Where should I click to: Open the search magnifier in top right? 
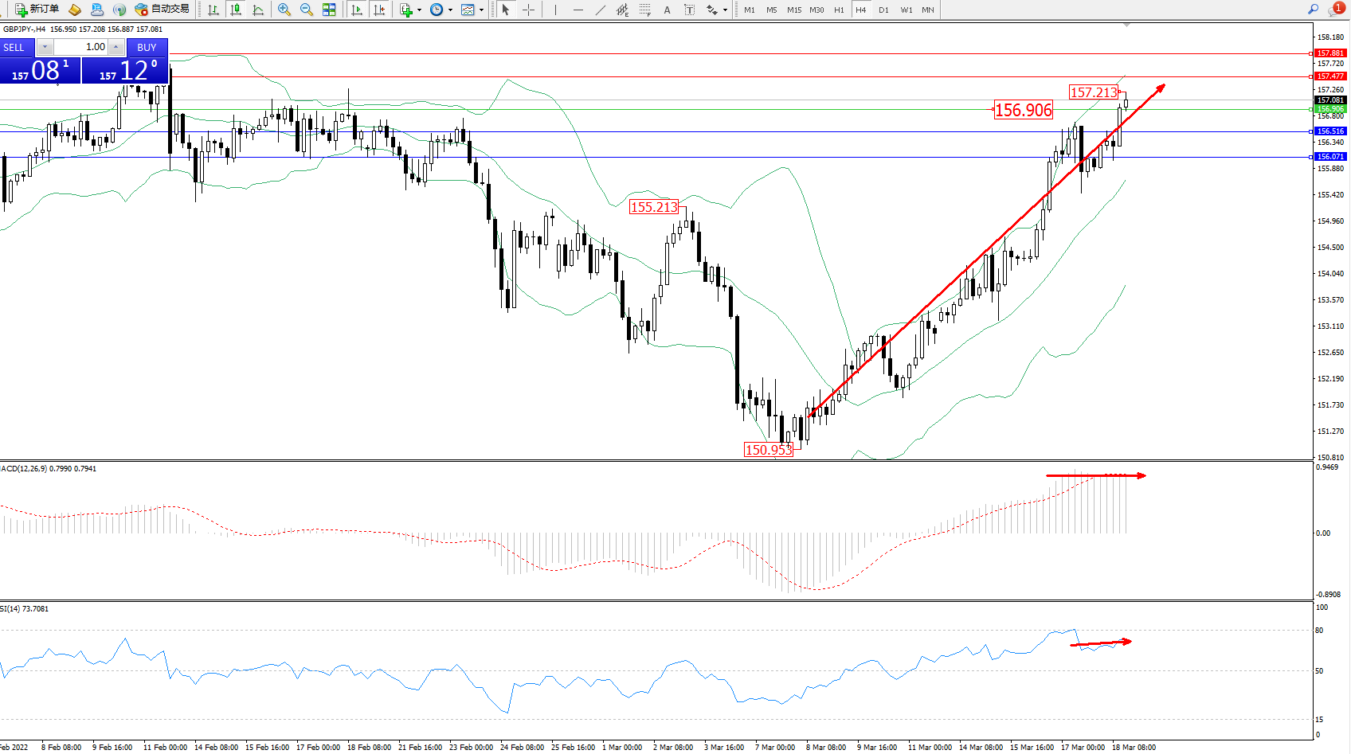click(x=1313, y=9)
